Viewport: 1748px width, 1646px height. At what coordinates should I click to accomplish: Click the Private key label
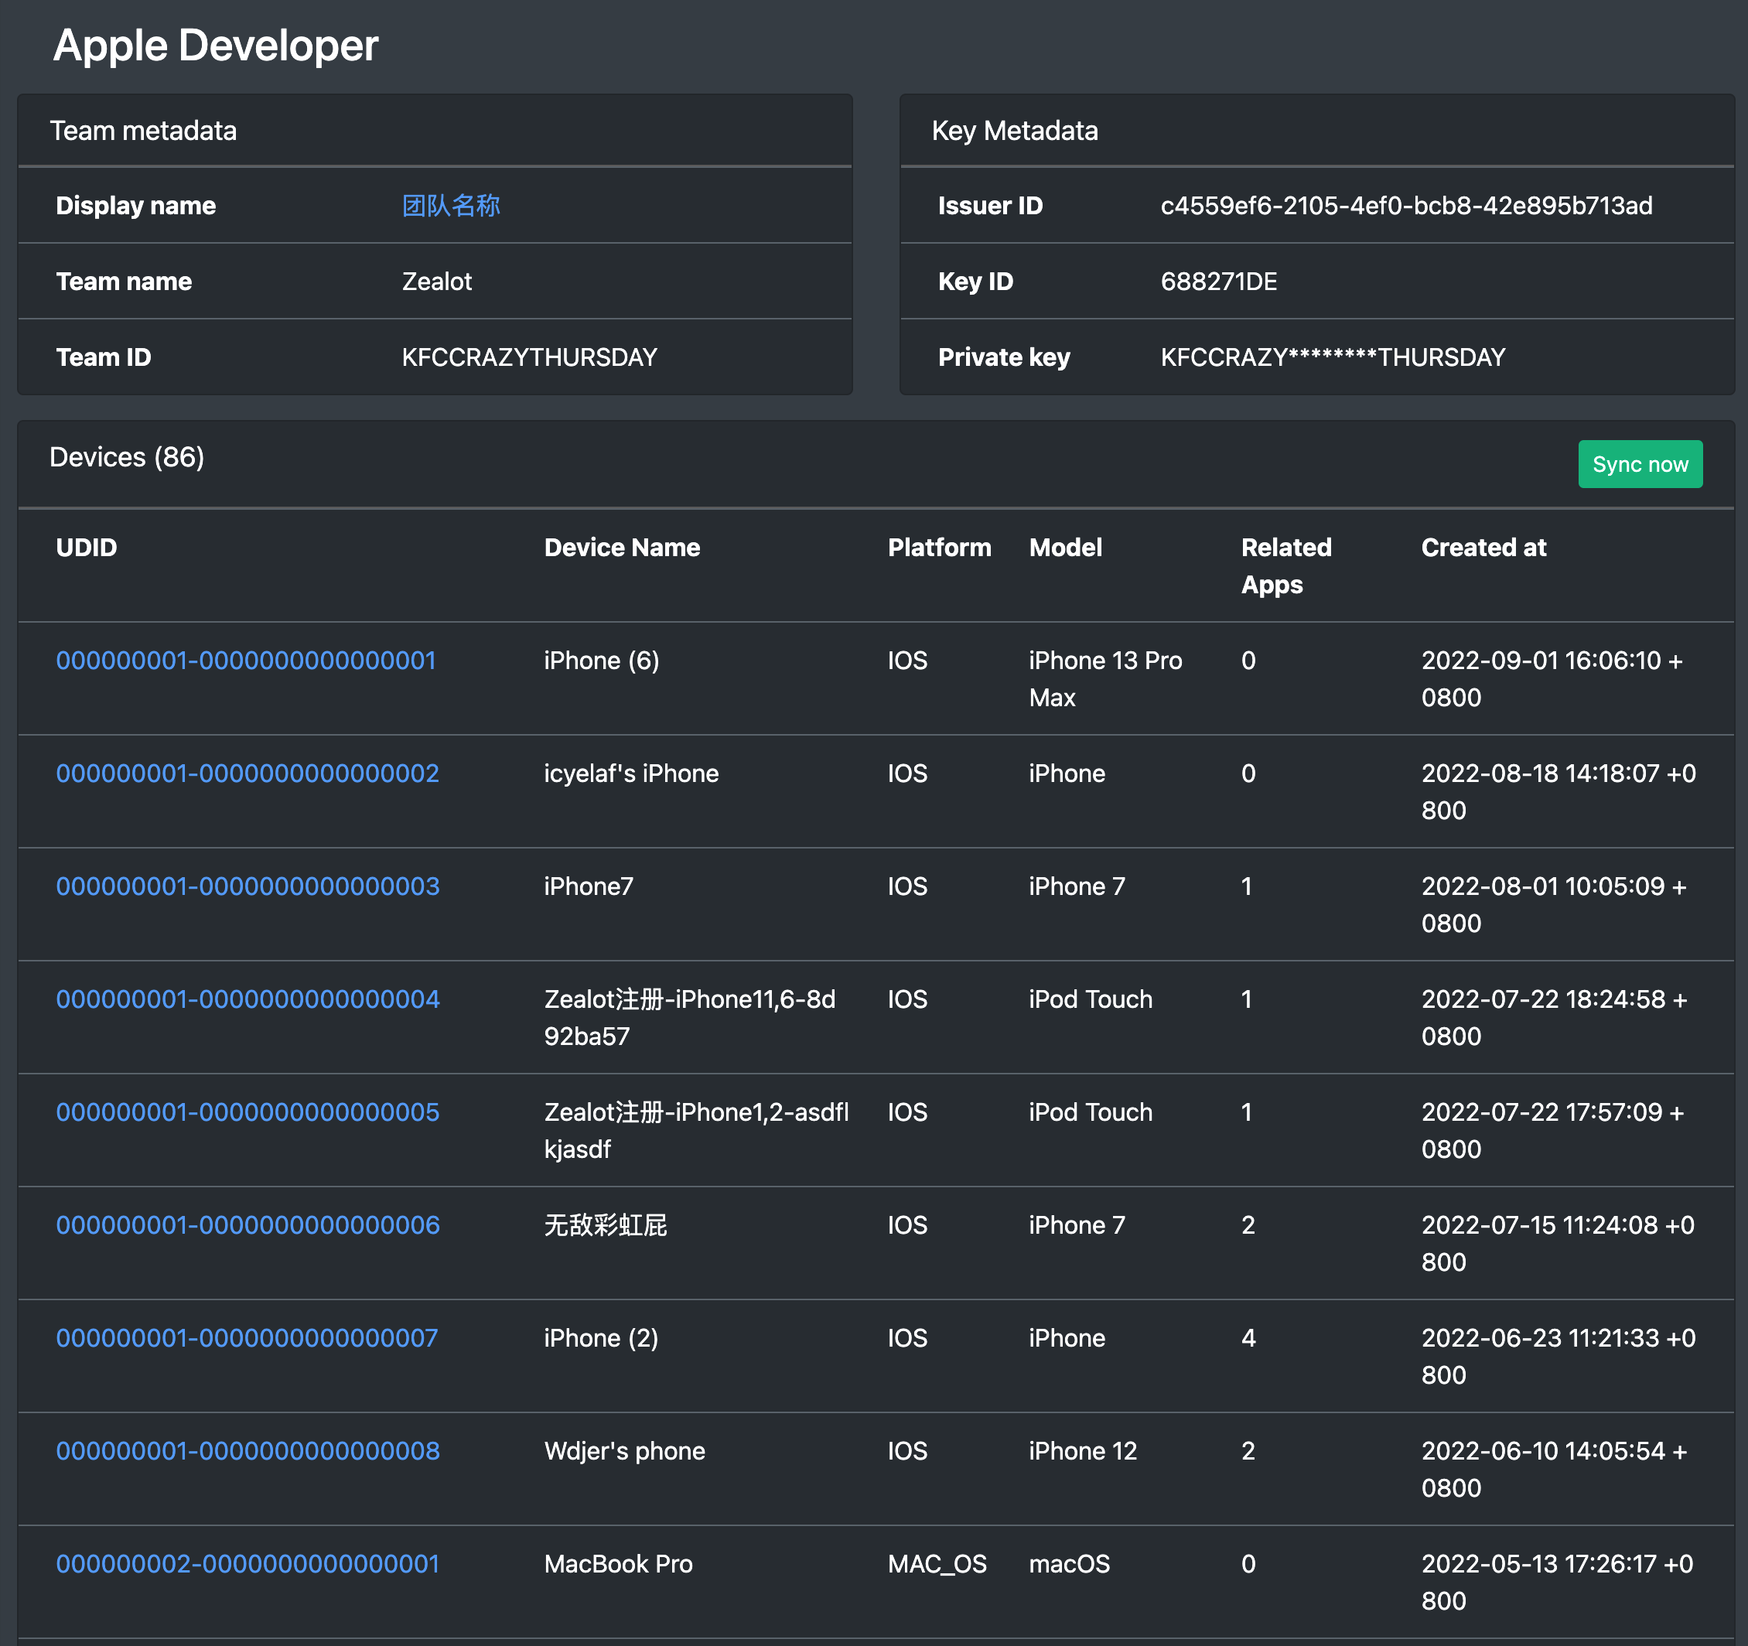1003,357
